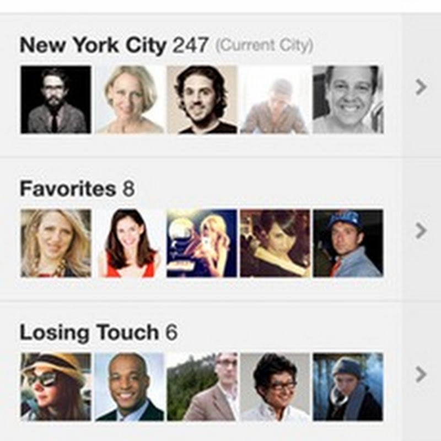
Task: Select blonde woman taking mirror selfie
Action: point(202,243)
